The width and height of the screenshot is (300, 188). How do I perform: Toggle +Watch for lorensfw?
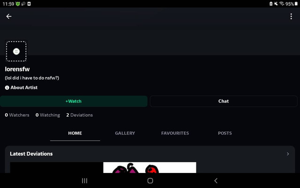click(74, 102)
